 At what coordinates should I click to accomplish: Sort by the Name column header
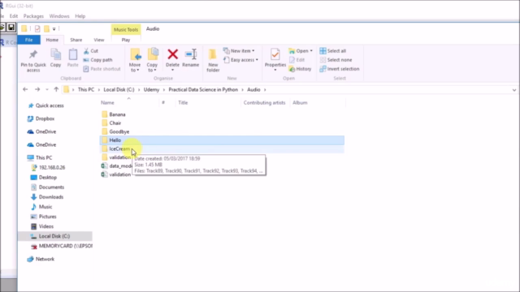point(107,103)
